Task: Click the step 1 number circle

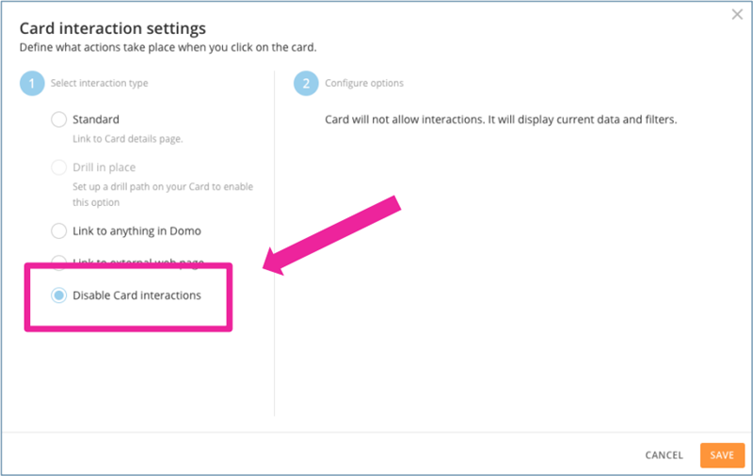Action: [31, 84]
